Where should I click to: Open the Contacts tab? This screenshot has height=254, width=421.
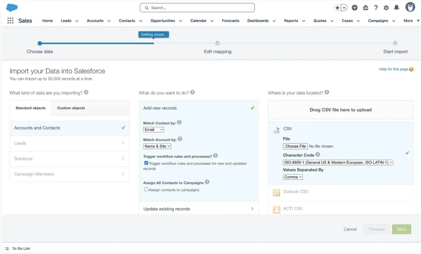(x=127, y=21)
